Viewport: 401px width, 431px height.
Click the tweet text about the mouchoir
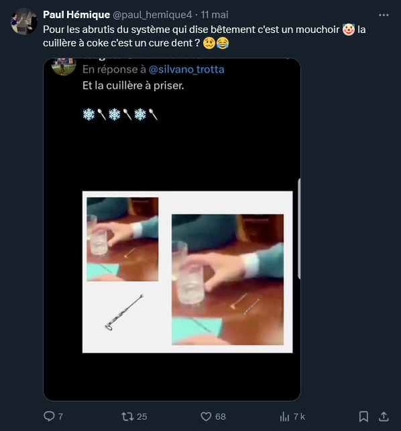[x=205, y=36]
